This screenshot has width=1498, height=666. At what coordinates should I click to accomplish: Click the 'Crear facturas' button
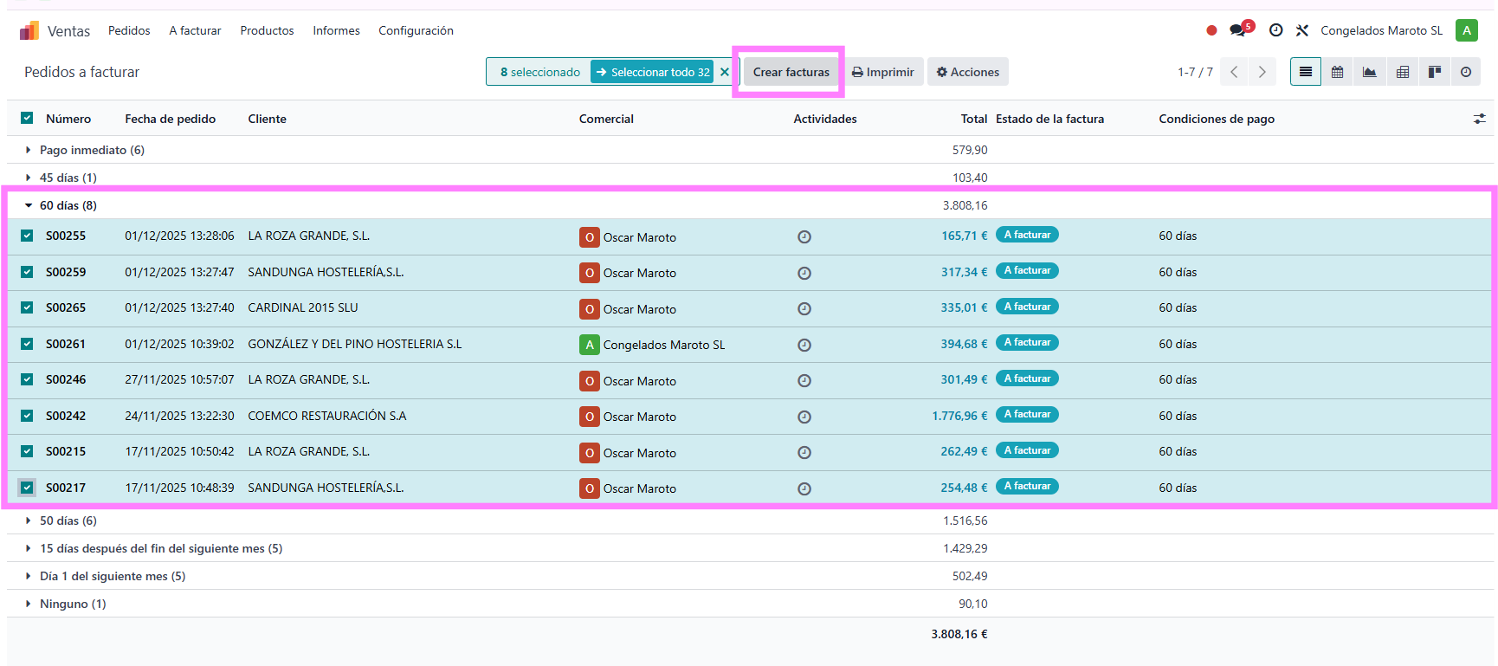(x=791, y=72)
